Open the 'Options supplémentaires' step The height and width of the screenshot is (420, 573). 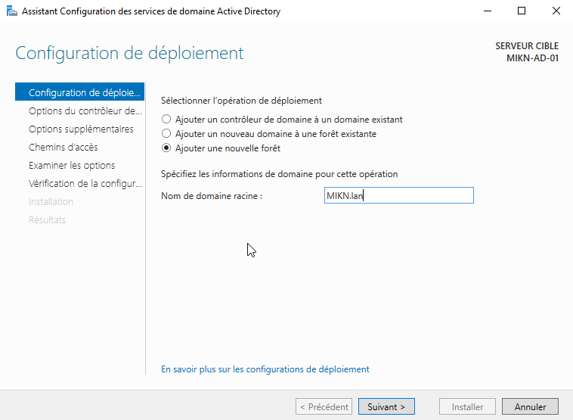pos(81,129)
